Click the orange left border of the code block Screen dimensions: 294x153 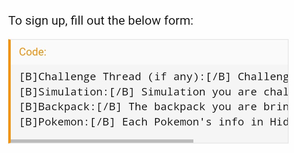(9, 91)
